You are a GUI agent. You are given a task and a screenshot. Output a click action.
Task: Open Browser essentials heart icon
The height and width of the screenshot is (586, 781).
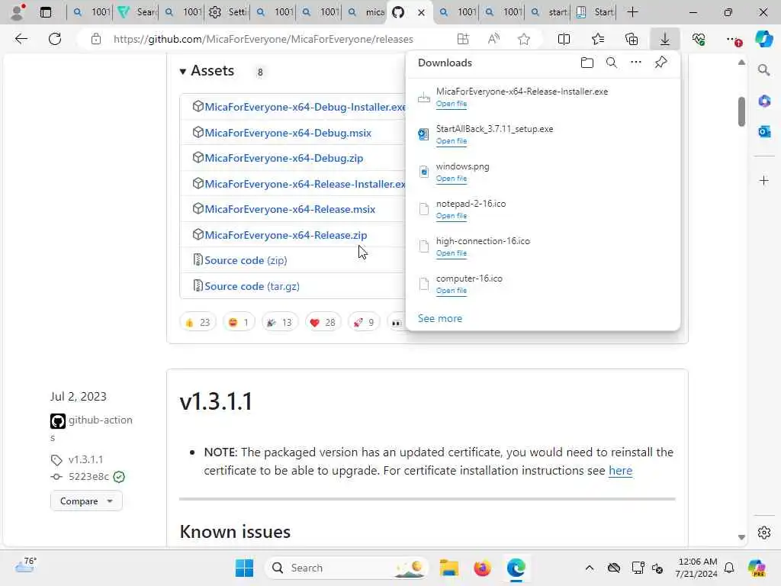[699, 39]
